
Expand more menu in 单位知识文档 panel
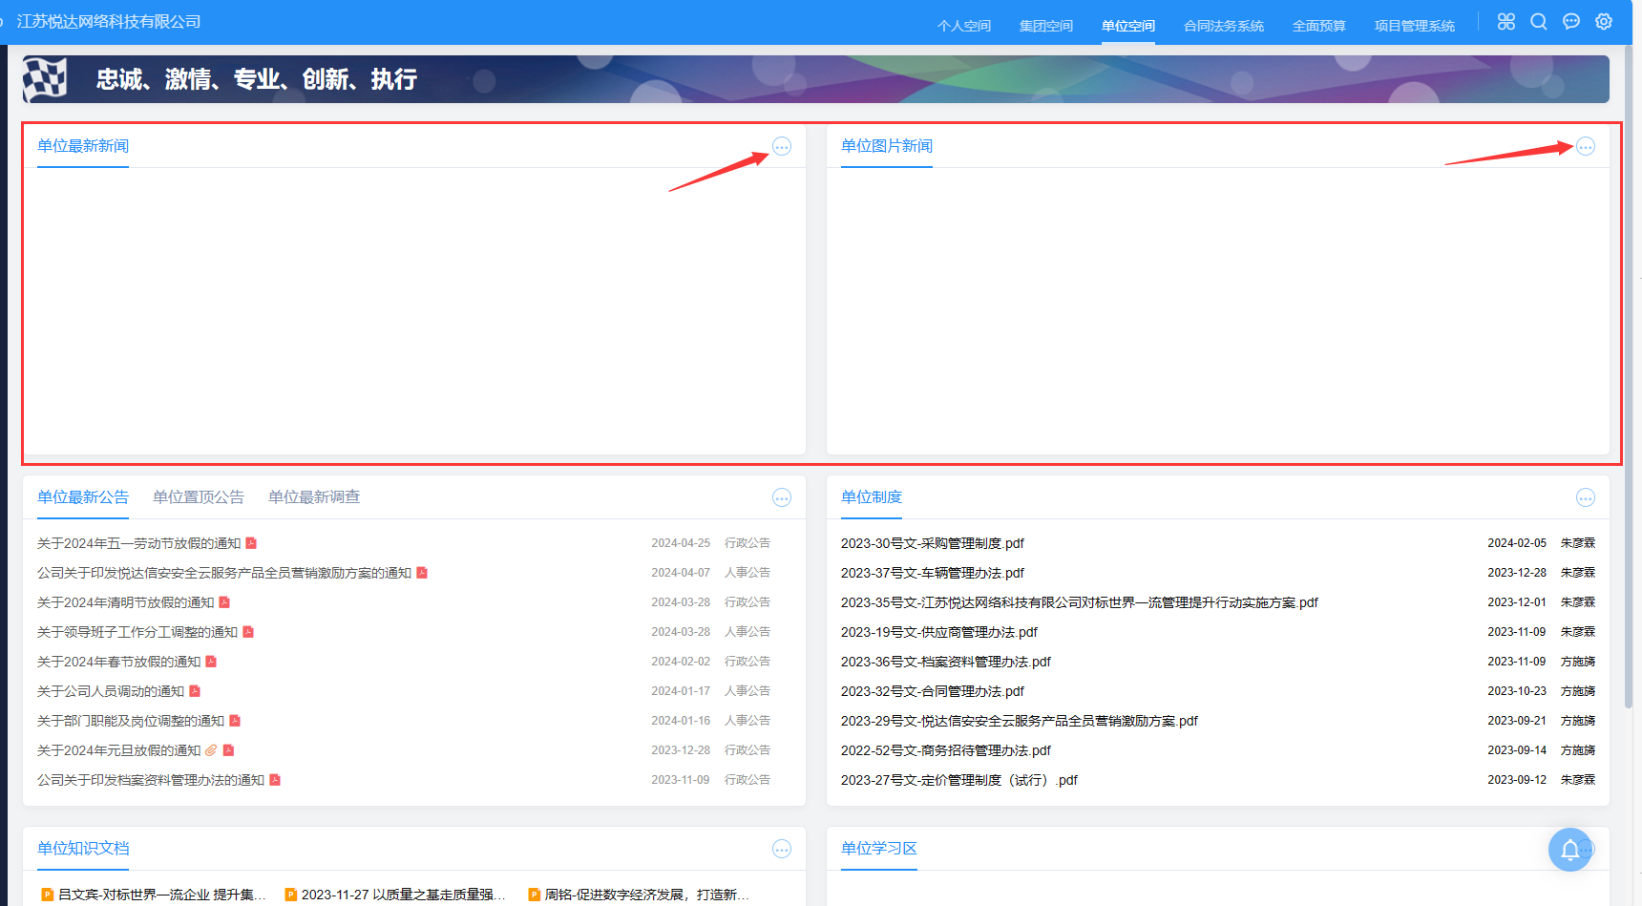click(x=782, y=849)
